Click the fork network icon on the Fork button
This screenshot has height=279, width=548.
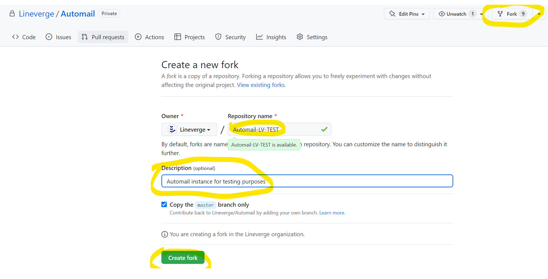click(500, 14)
